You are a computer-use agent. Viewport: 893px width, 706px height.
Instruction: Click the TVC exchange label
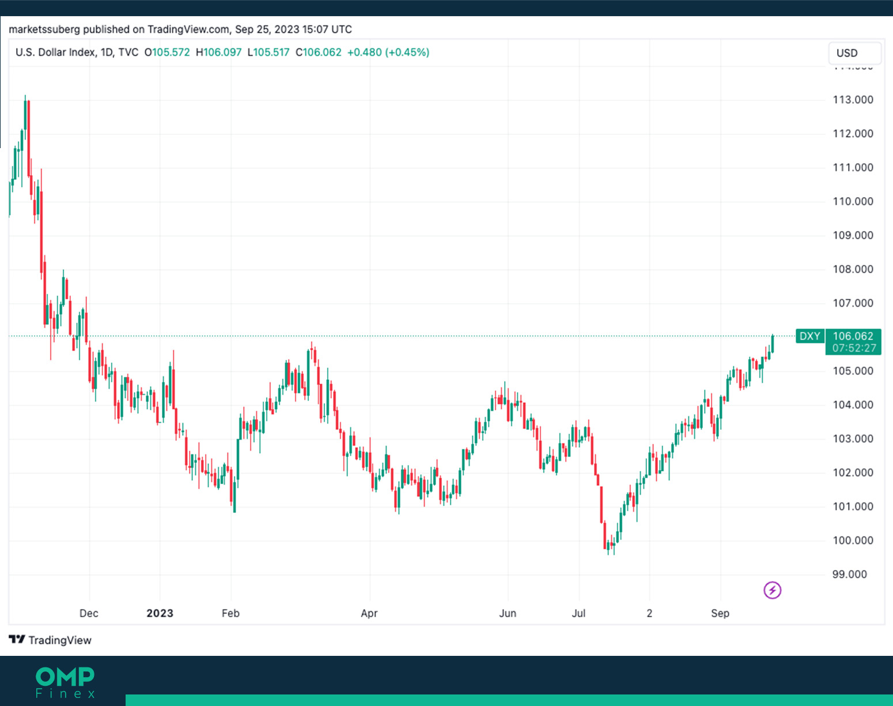point(128,52)
